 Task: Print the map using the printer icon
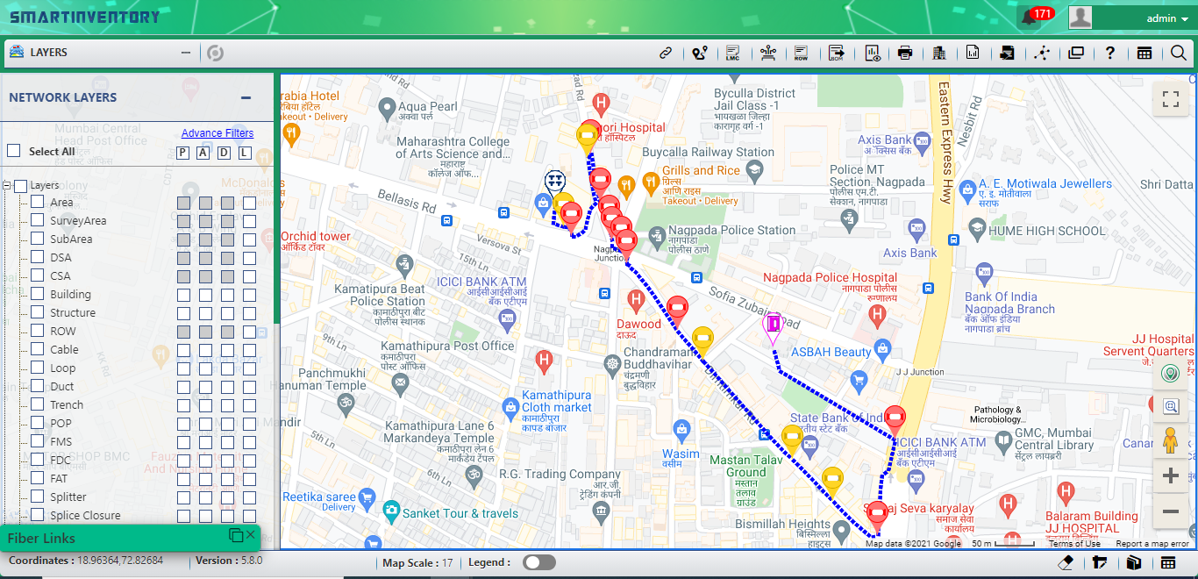[905, 54]
